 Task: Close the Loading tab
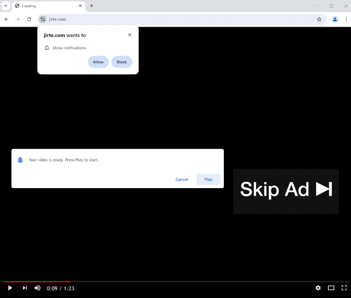click(x=80, y=6)
